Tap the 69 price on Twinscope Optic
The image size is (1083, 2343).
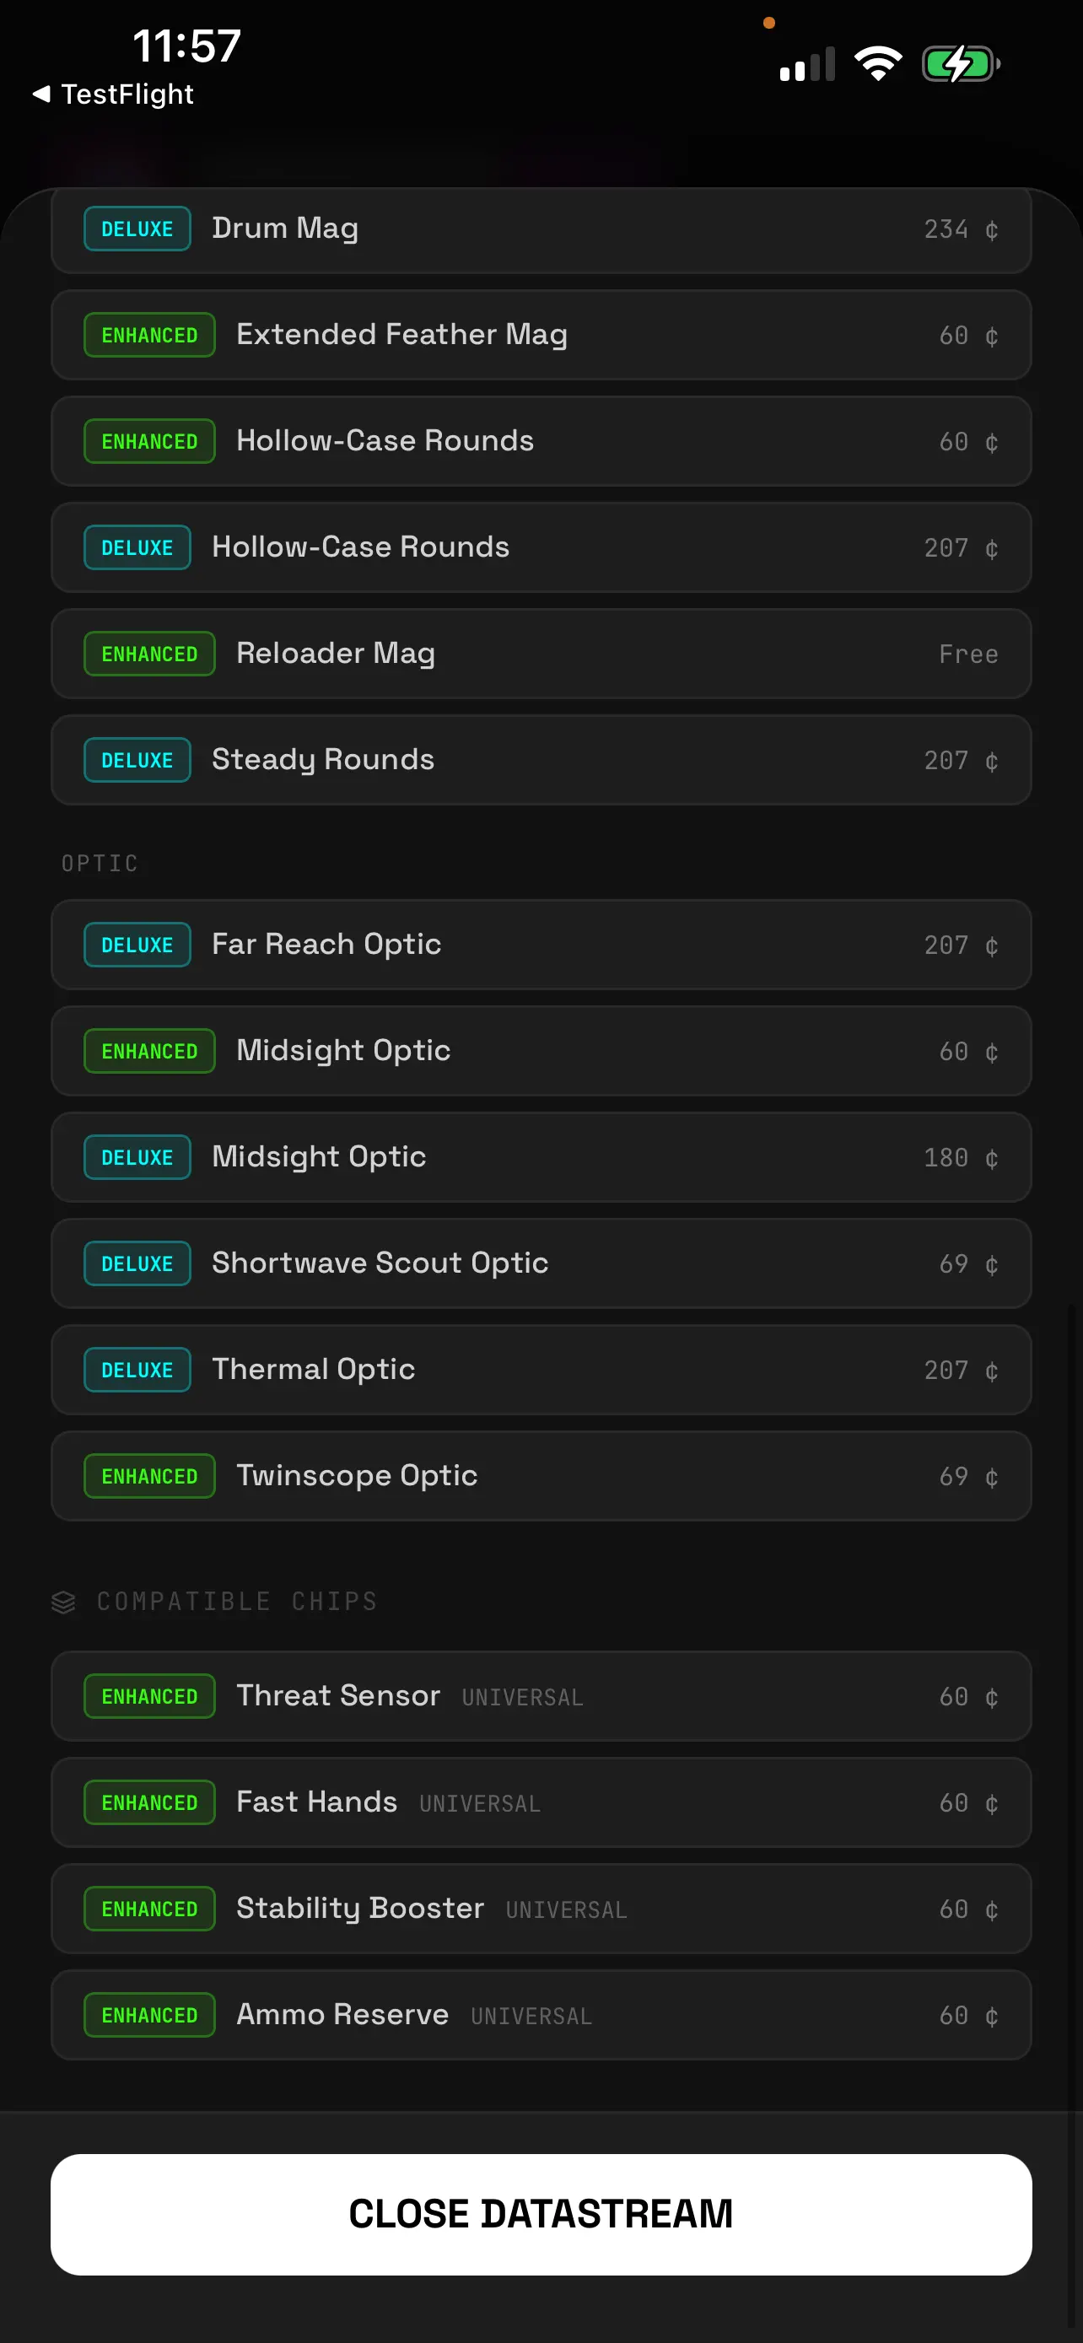point(968,1476)
